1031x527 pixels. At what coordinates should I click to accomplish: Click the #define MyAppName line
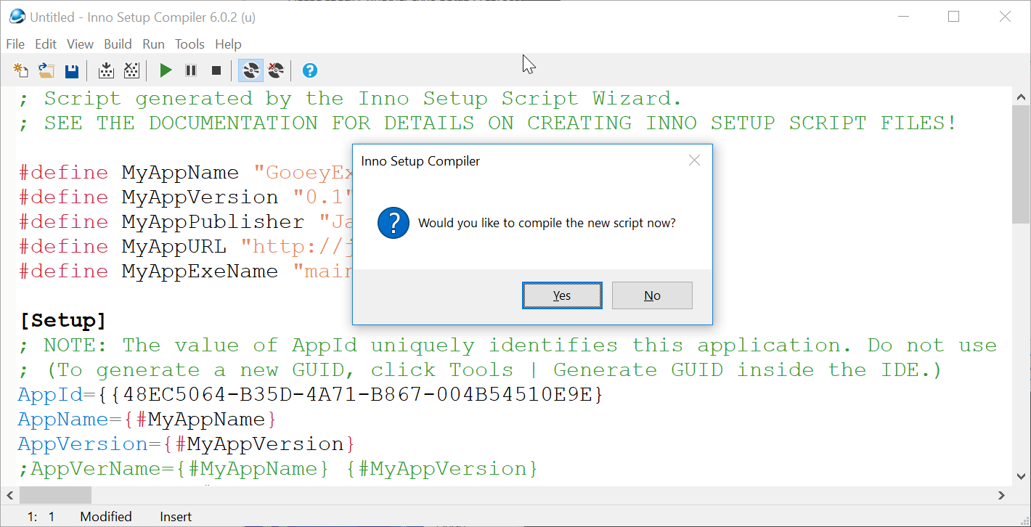click(x=185, y=172)
